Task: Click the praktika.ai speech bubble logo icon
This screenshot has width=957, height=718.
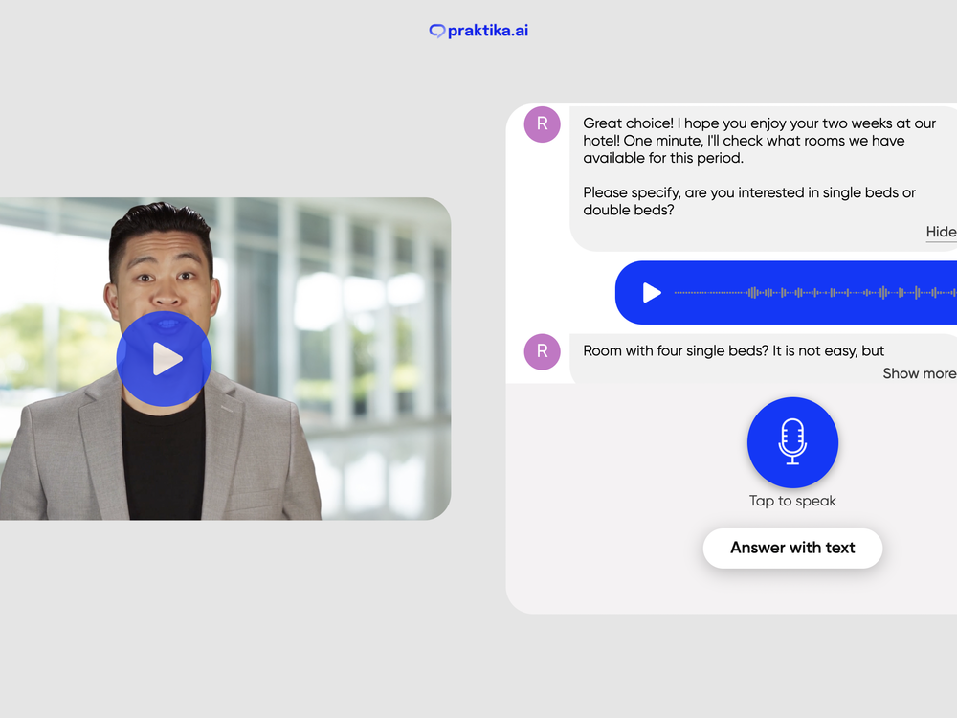Action: (437, 31)
